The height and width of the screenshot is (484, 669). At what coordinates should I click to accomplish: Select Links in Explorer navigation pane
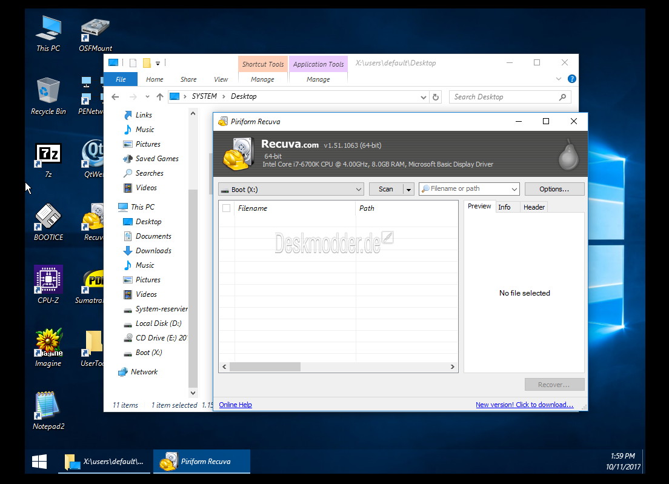[138, 115]
